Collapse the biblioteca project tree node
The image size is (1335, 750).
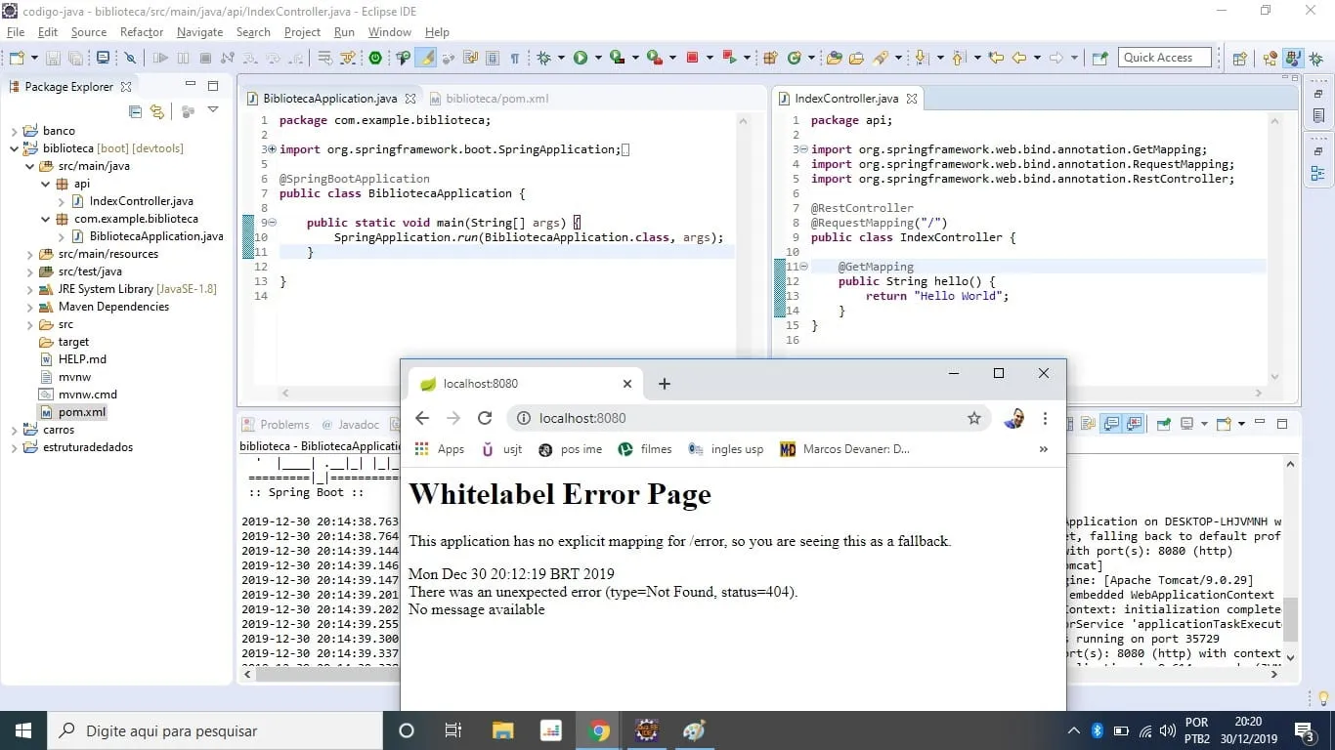(x=14, y=148)
